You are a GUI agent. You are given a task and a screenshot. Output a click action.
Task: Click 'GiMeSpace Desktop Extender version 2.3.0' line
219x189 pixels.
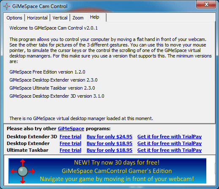coord(53,80)
